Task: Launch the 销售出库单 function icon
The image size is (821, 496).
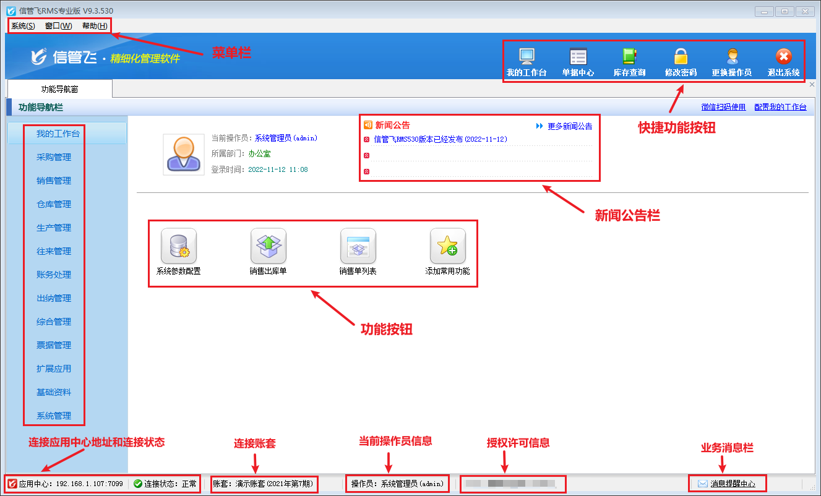Action: tap(268, 246)
